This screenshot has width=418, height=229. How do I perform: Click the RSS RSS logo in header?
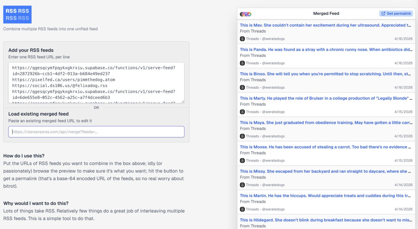[x=17, y=14]
